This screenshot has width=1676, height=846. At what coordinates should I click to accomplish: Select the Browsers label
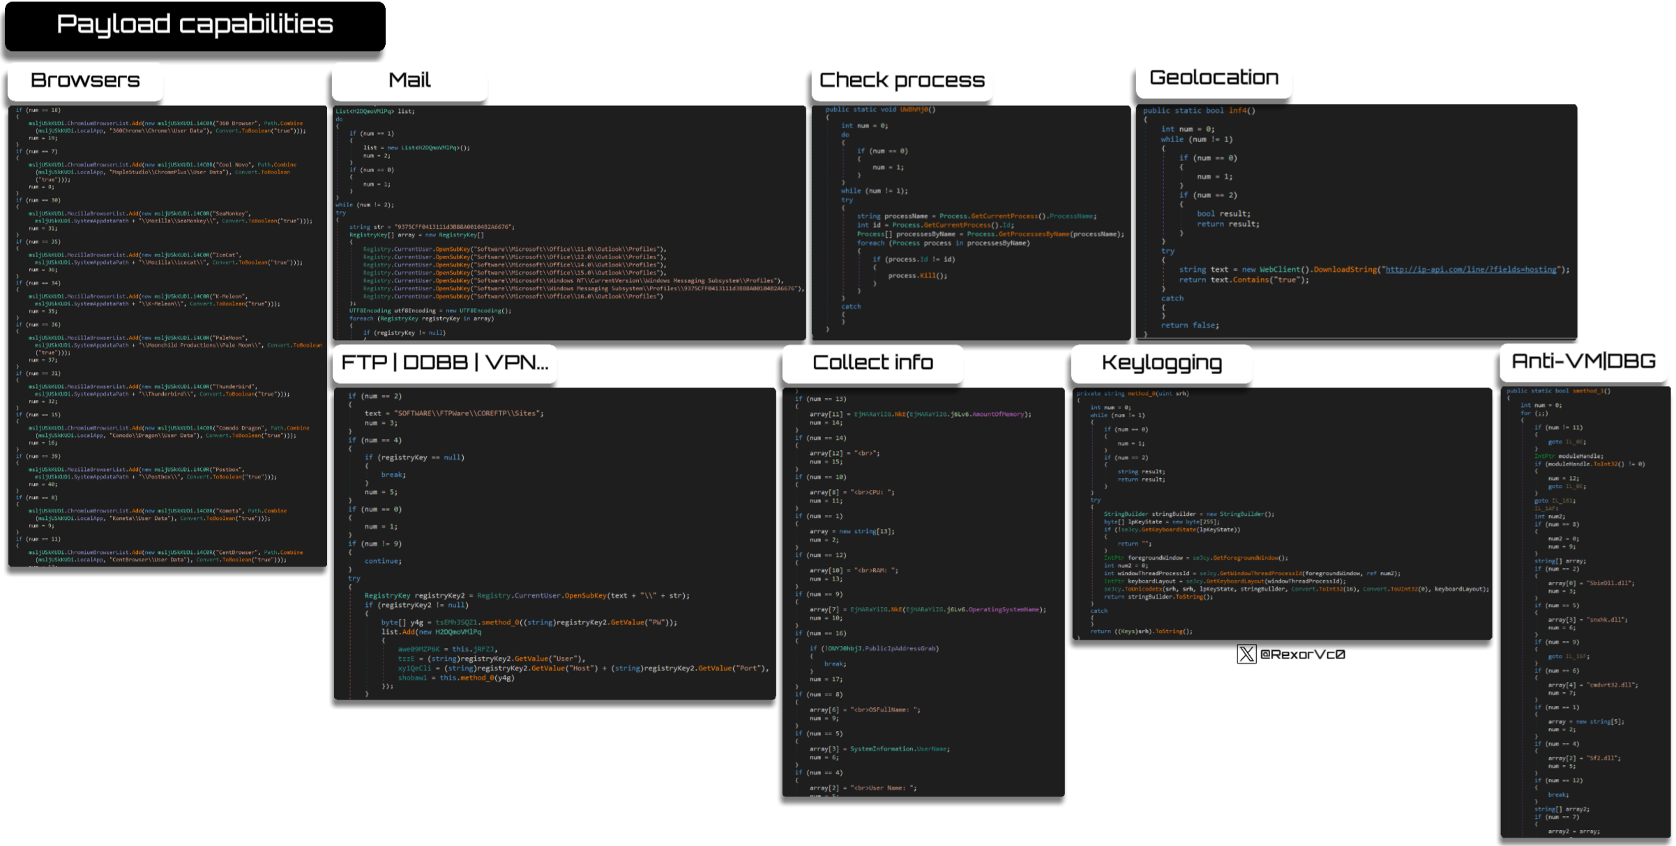click(x=85, y=81)
